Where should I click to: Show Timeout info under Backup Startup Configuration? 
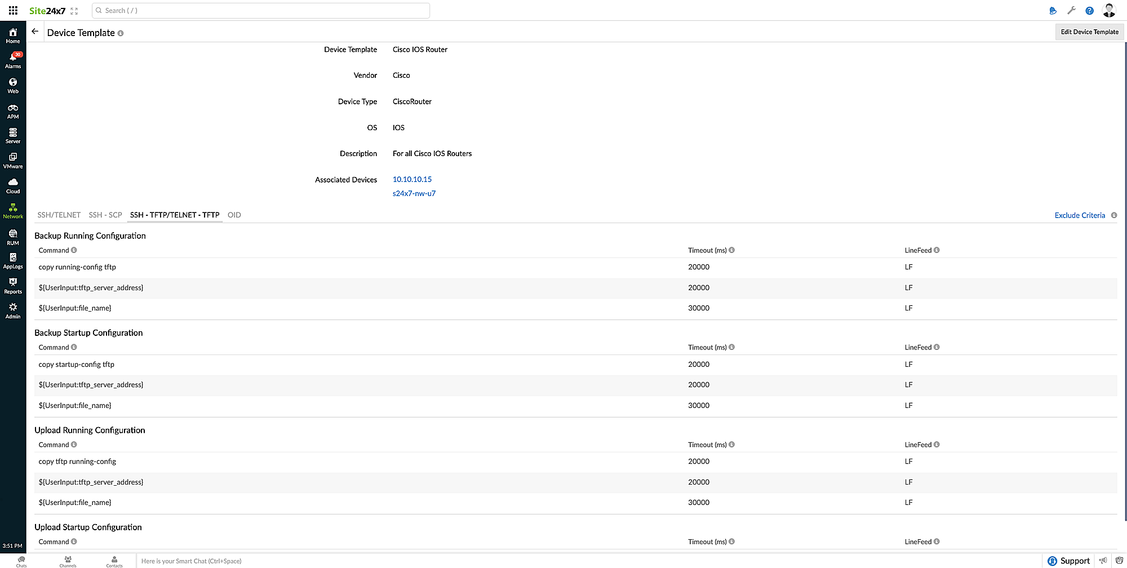click(x=732, y=347)
